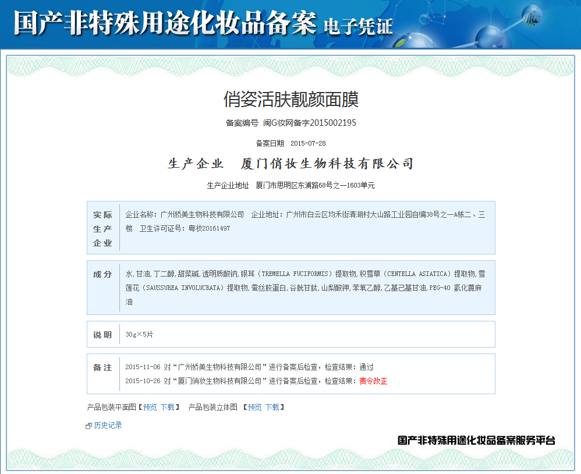581x474 pixels.
Task: Click the product title 俏姿活肤靓颜面膜
Action: pyautogui.click(x=290, y=99)
